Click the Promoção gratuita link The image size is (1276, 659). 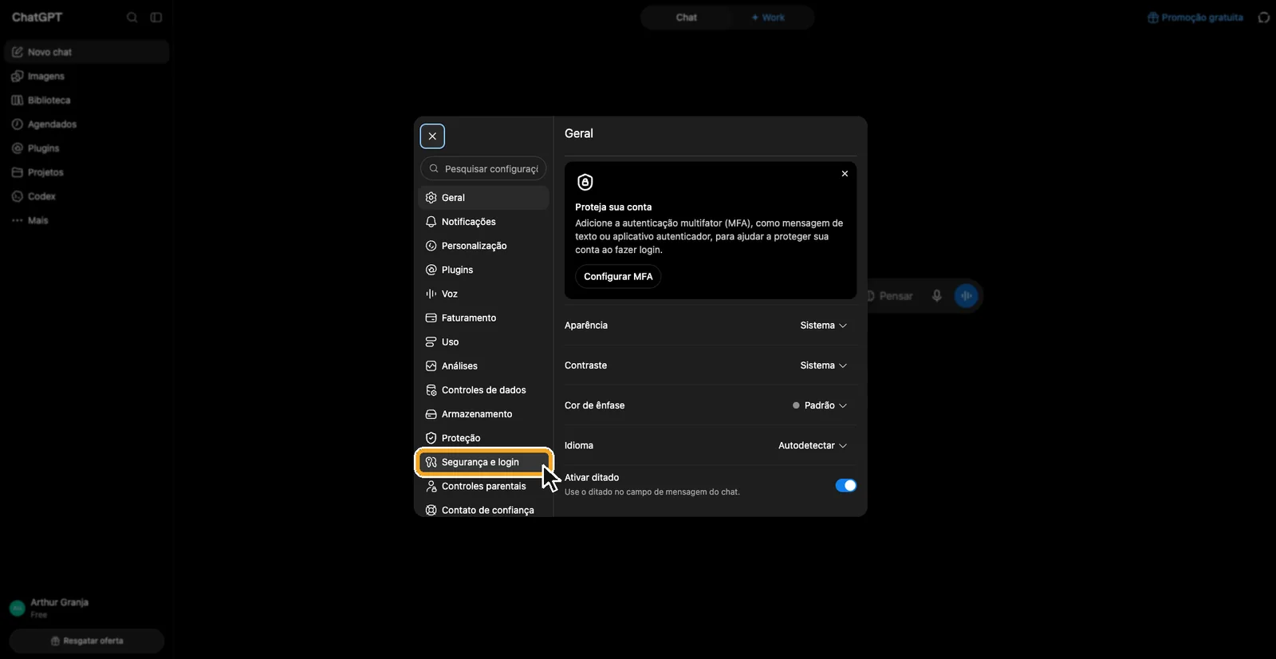pyautogui.click(x=1195, y=18)
